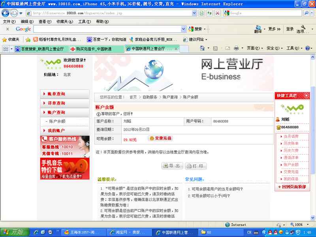316x237 pixels.
Task: Click the 手机音乐特价下载 banner
Action: 65,169
